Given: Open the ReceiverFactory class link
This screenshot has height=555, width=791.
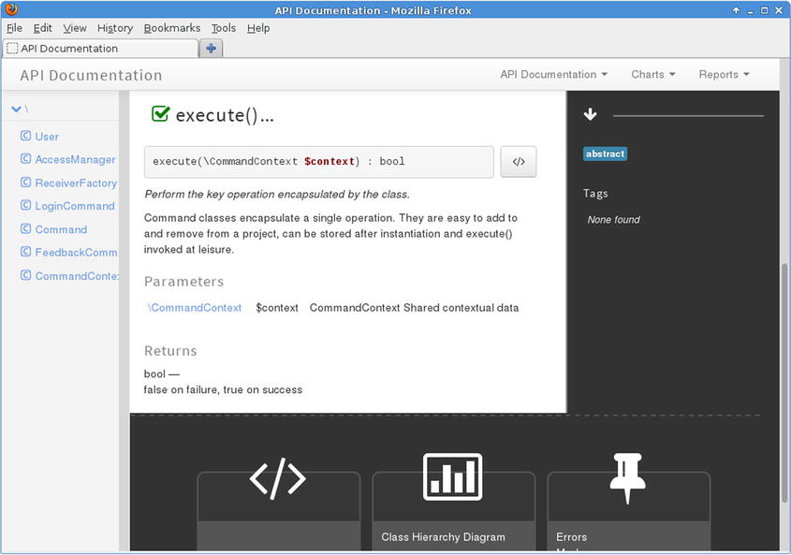Looking at the screenshot, I should [76, 183].
